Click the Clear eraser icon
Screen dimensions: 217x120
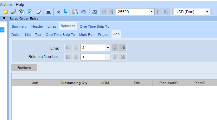point(38,12)
